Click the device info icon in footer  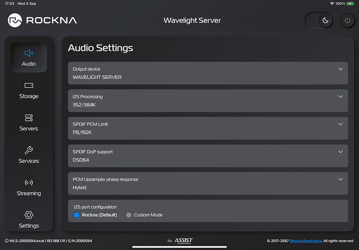[x=6, y=241]
